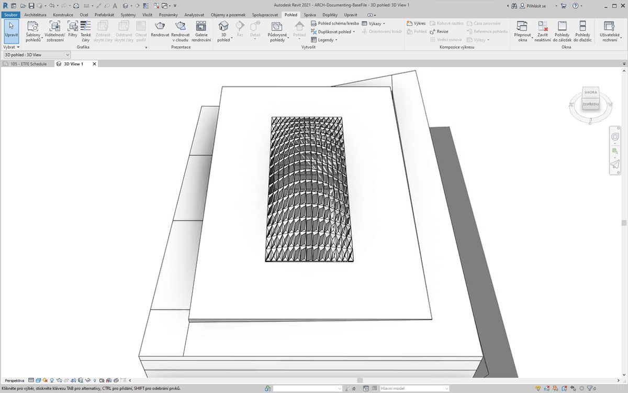The image size is (628, 393).
Task: Switch to the Systémy ribbon tab
Action: click(x=128, y=15)
